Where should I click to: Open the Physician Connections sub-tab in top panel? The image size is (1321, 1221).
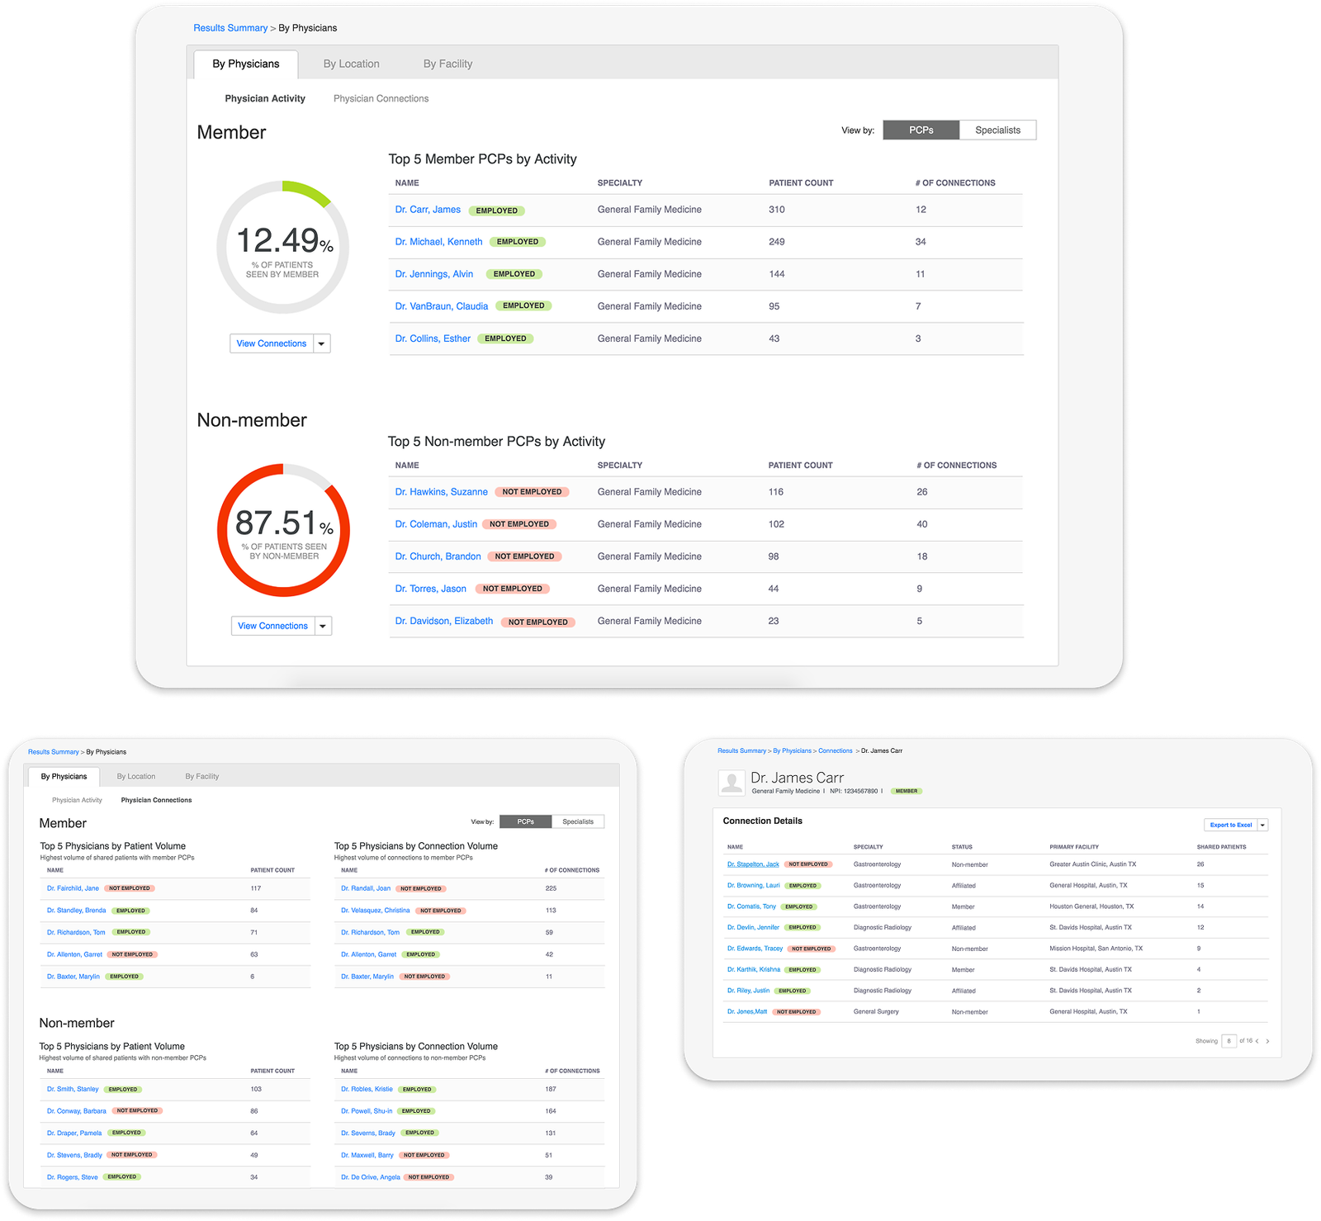tap(381, 98)
